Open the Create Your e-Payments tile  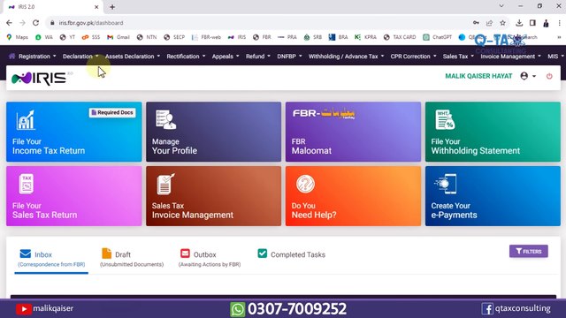[493, 196]
